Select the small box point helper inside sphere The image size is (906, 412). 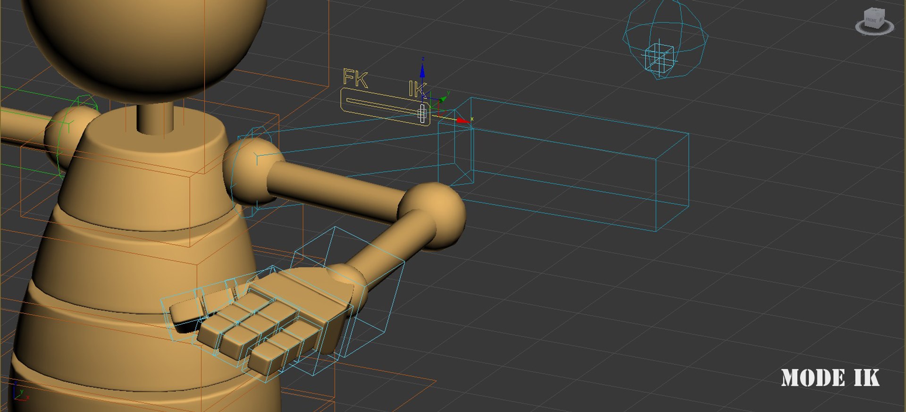(659, 58)
